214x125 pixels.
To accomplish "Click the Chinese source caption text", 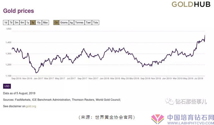I will (107, 117).
